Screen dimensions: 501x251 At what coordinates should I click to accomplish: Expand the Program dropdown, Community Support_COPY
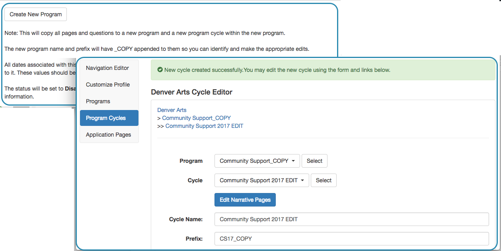(x=257, y=161)
